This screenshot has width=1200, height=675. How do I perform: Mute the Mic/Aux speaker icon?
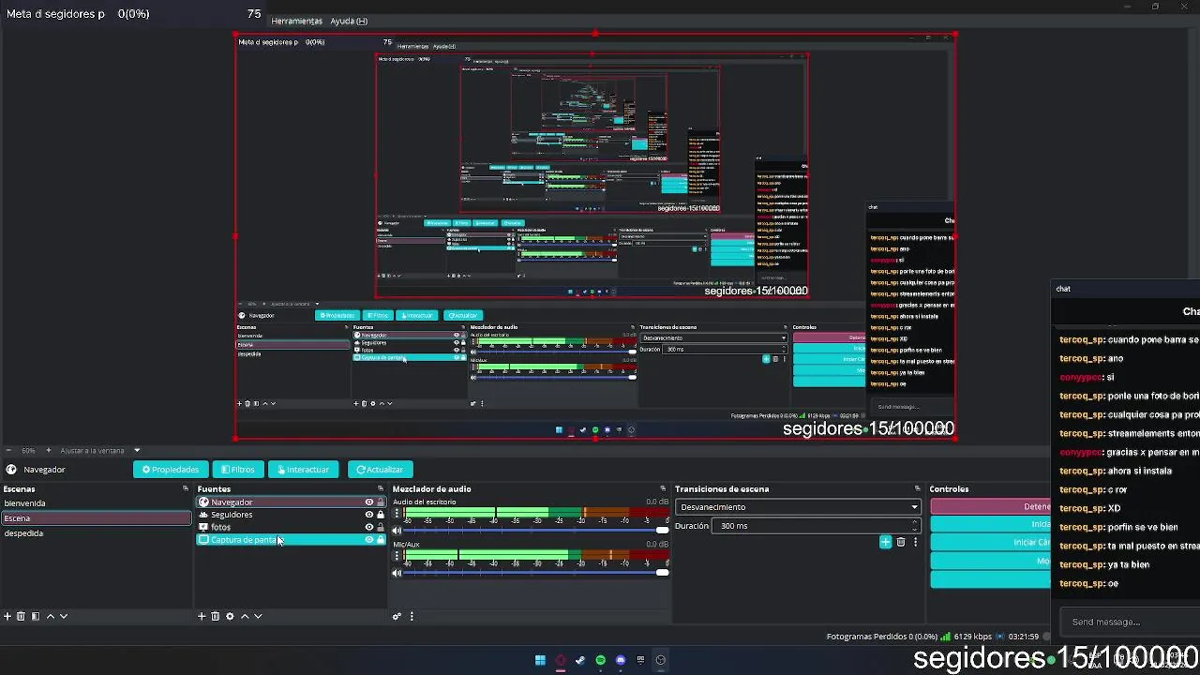pos(397,573)
